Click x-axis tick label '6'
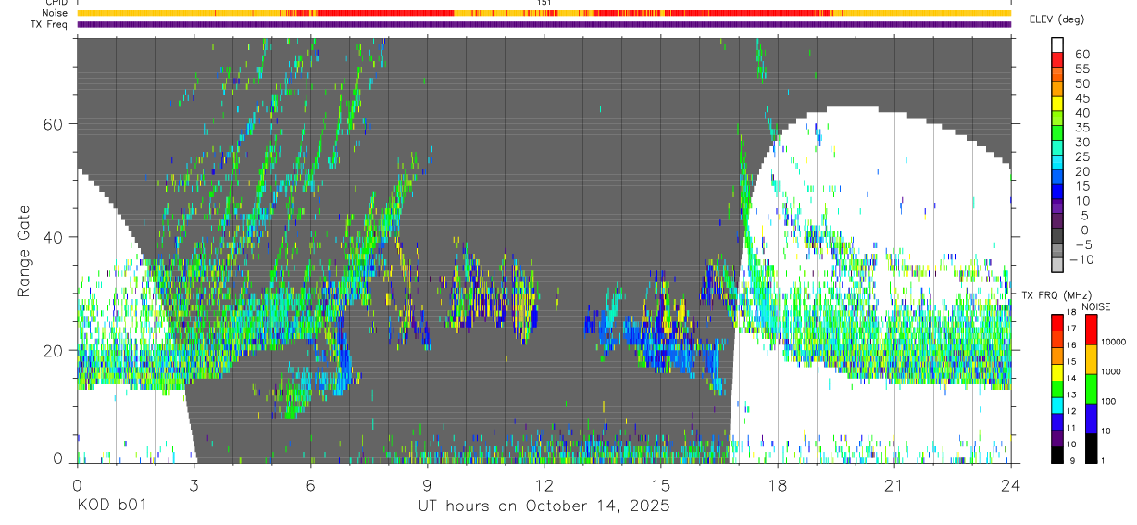The width and height of the screenshot is (1137, 525). point(310,485)
